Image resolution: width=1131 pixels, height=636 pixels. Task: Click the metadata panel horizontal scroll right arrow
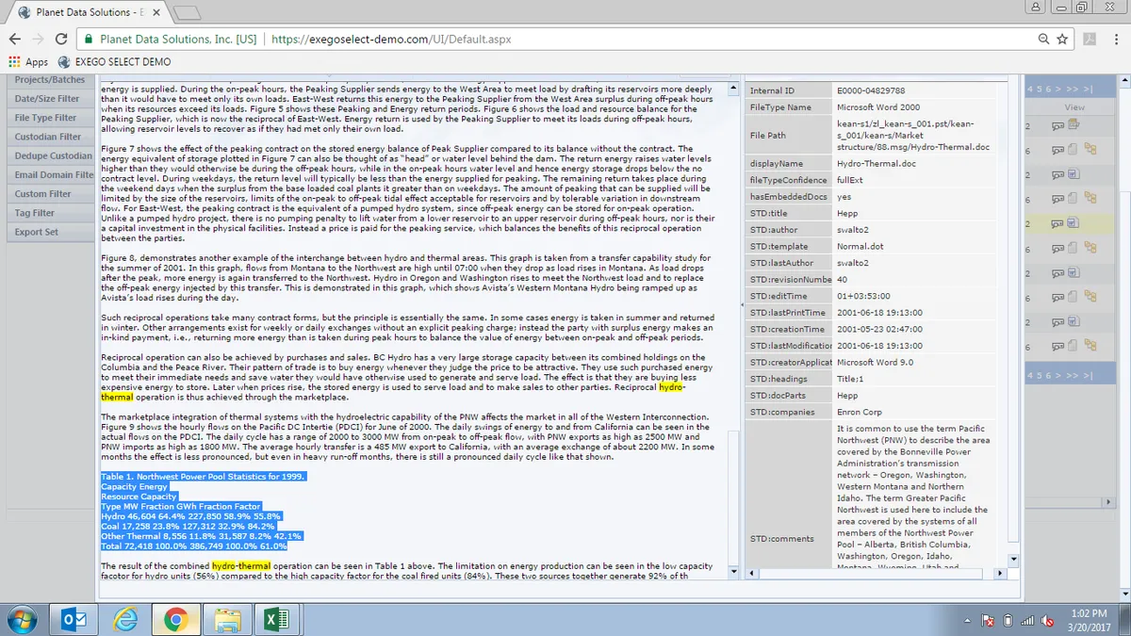click(999, 572)
